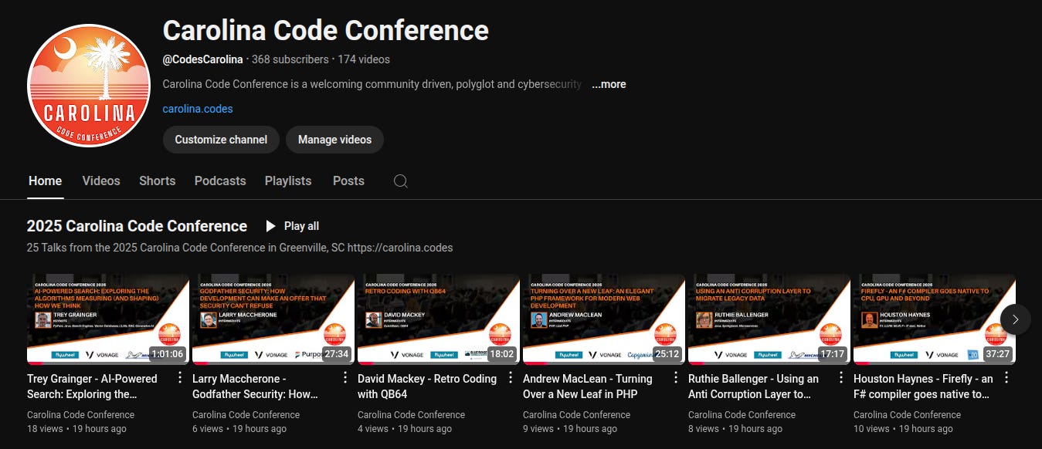Viewport: 1042px width, 449px height.
Task: Open Larry Maccherone Godfather Security video title
Action: [x=256, y=386]
